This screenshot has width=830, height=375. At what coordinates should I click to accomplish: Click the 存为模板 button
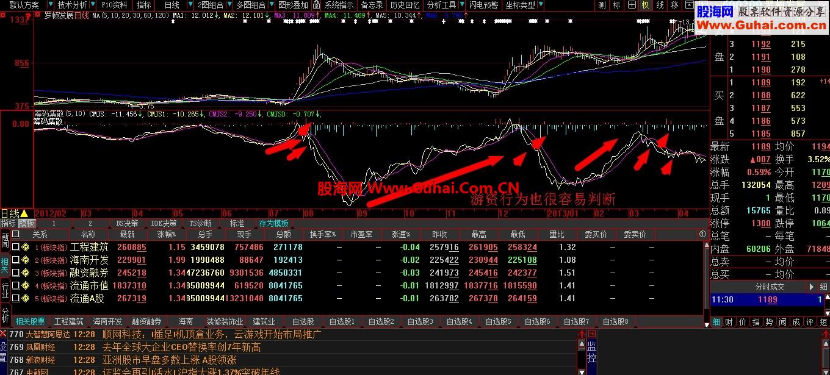(x=273, y=223)
